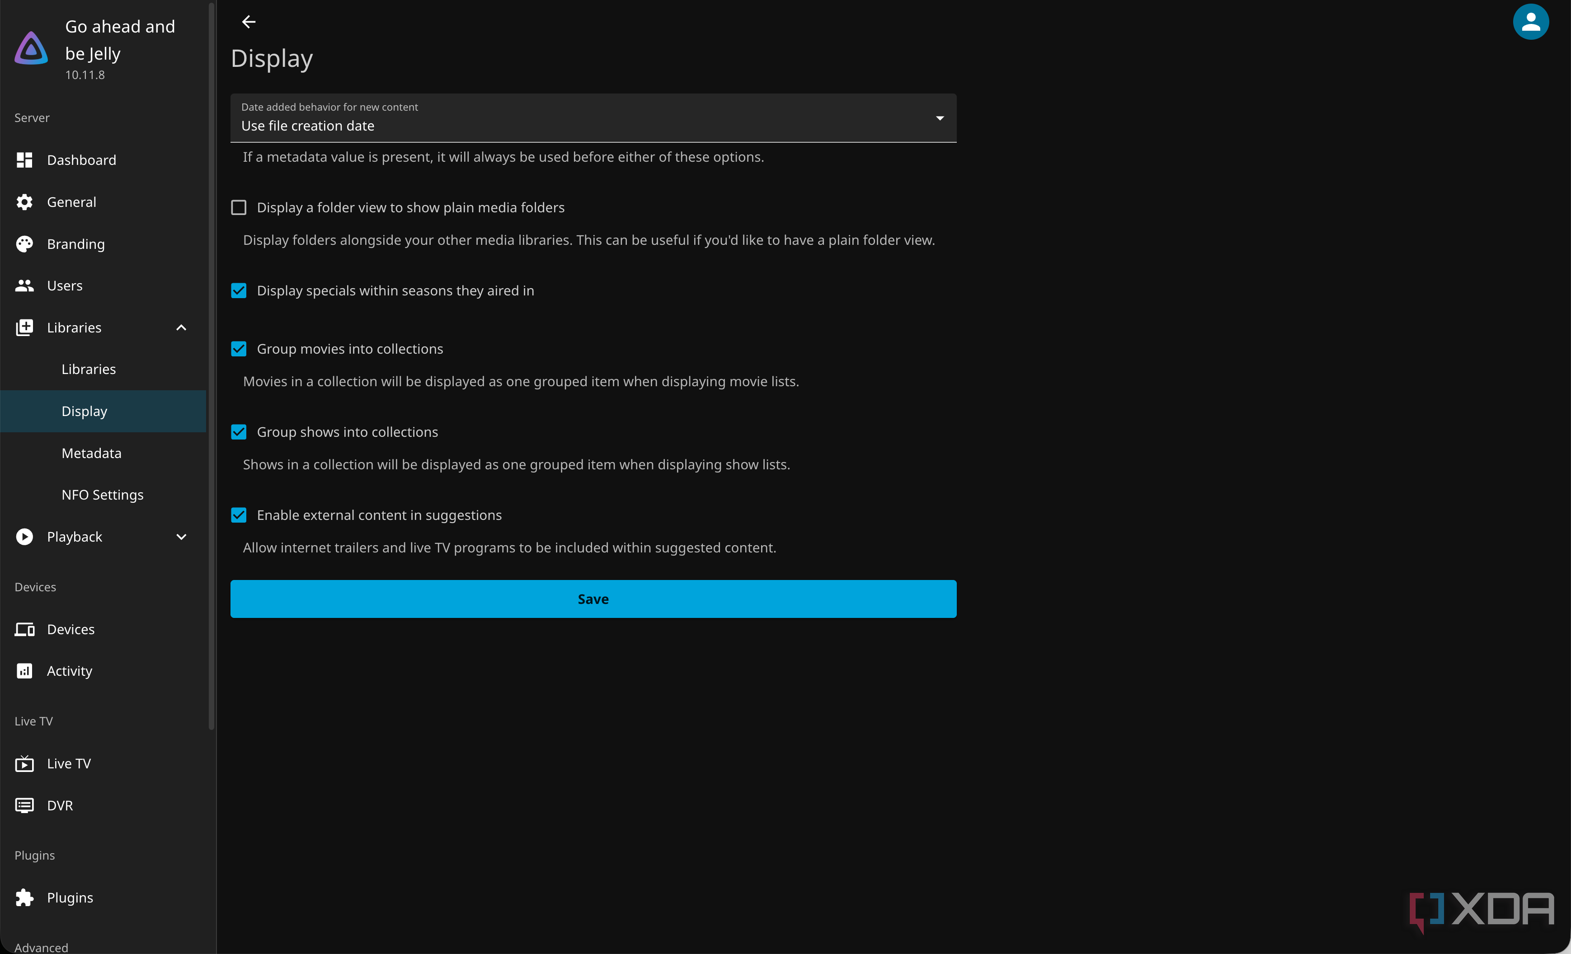This screenshot has height=954, width=1571.
Task: Click the Activity chart icon
Action: pyautogui.click(x=24, y=671)
